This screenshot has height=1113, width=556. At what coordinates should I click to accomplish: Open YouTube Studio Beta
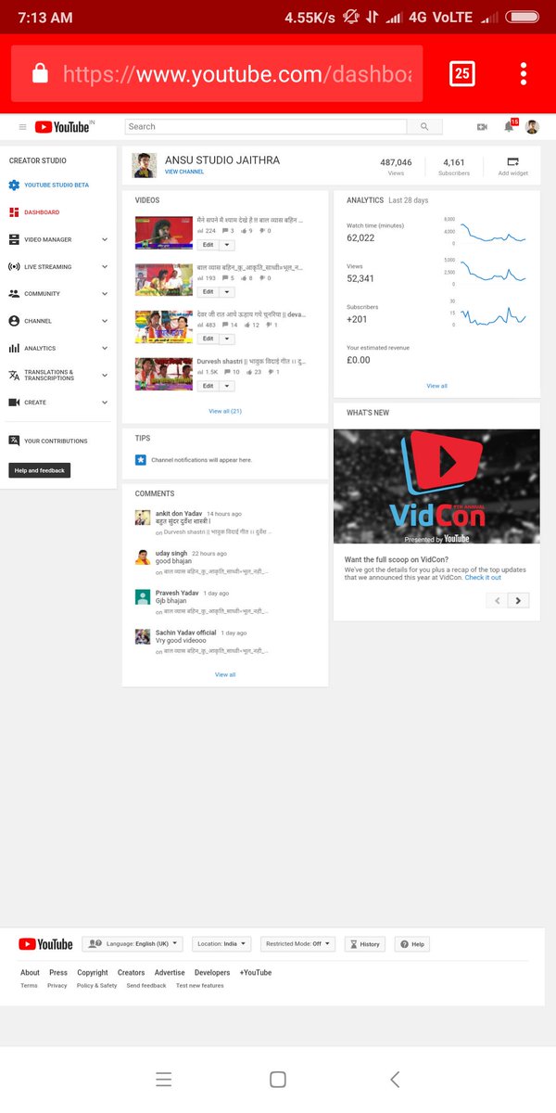(57, 185)
